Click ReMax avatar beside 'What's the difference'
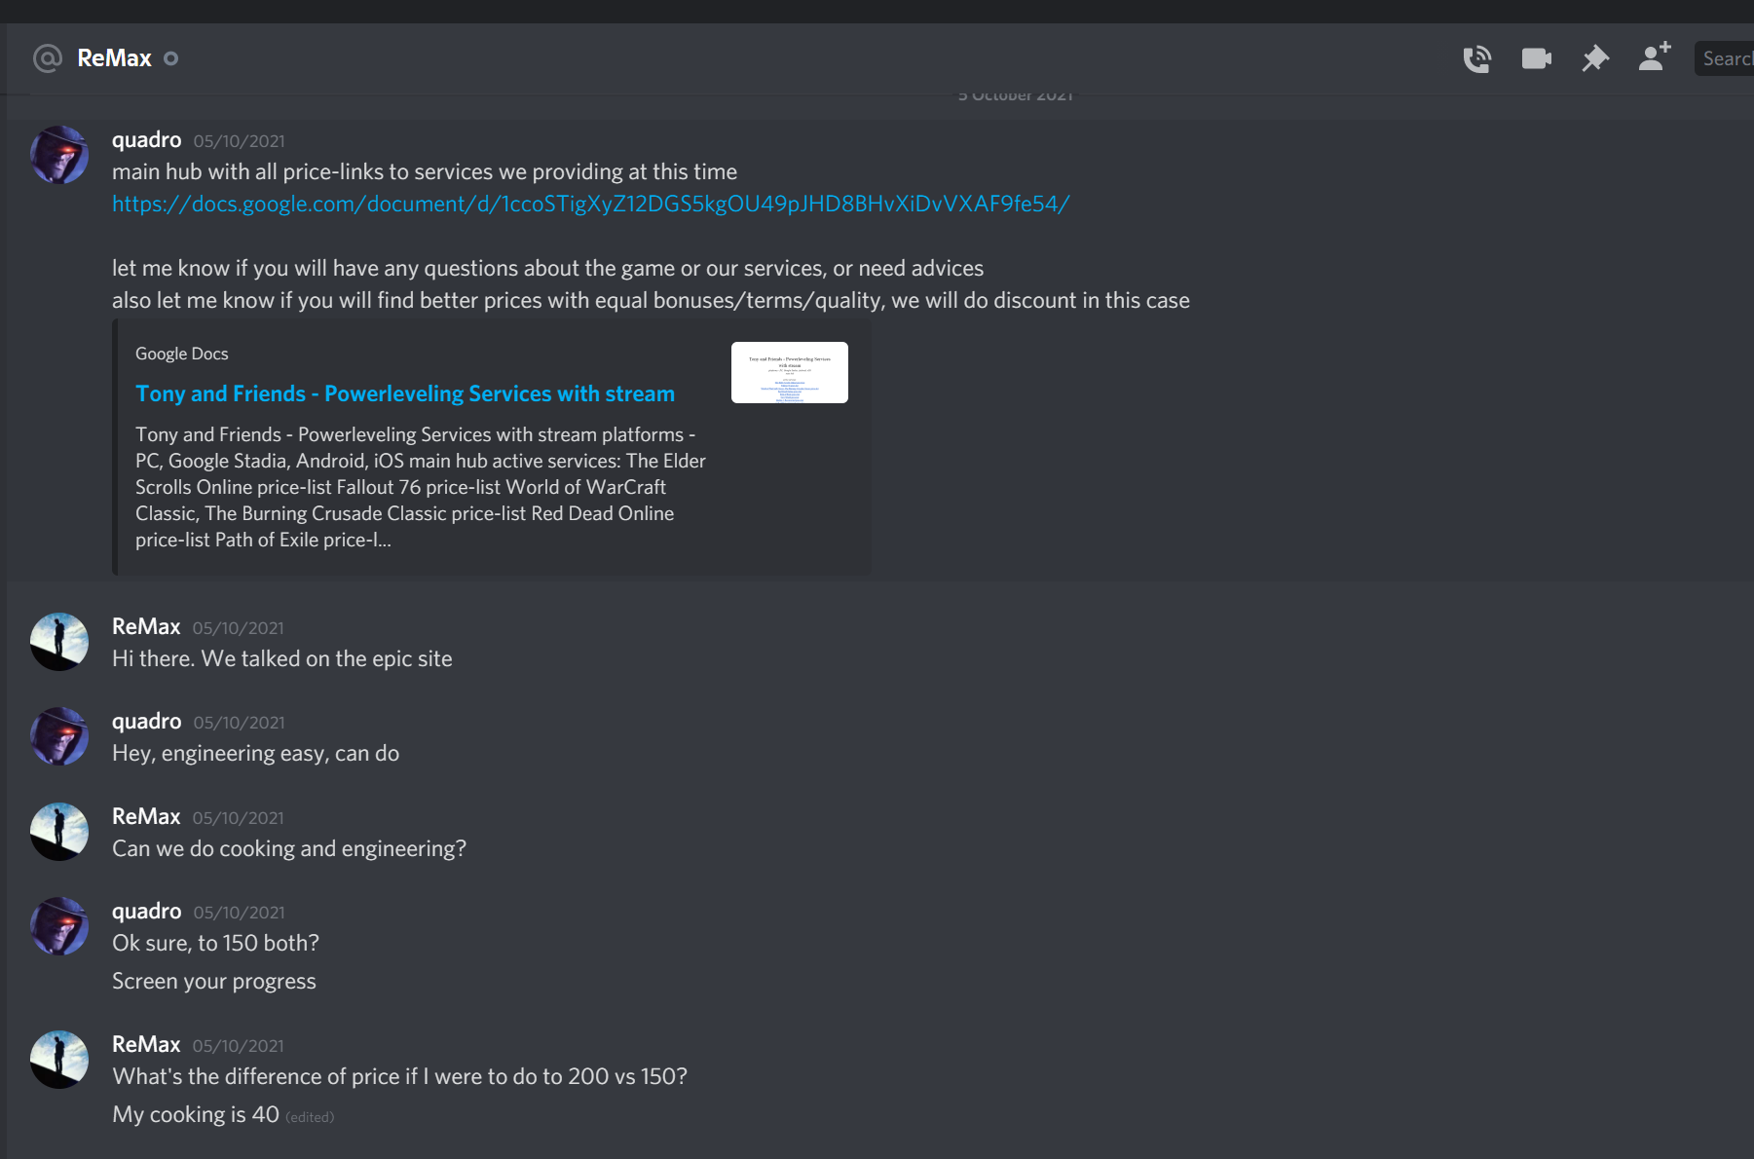 (x=59, y=1060)
